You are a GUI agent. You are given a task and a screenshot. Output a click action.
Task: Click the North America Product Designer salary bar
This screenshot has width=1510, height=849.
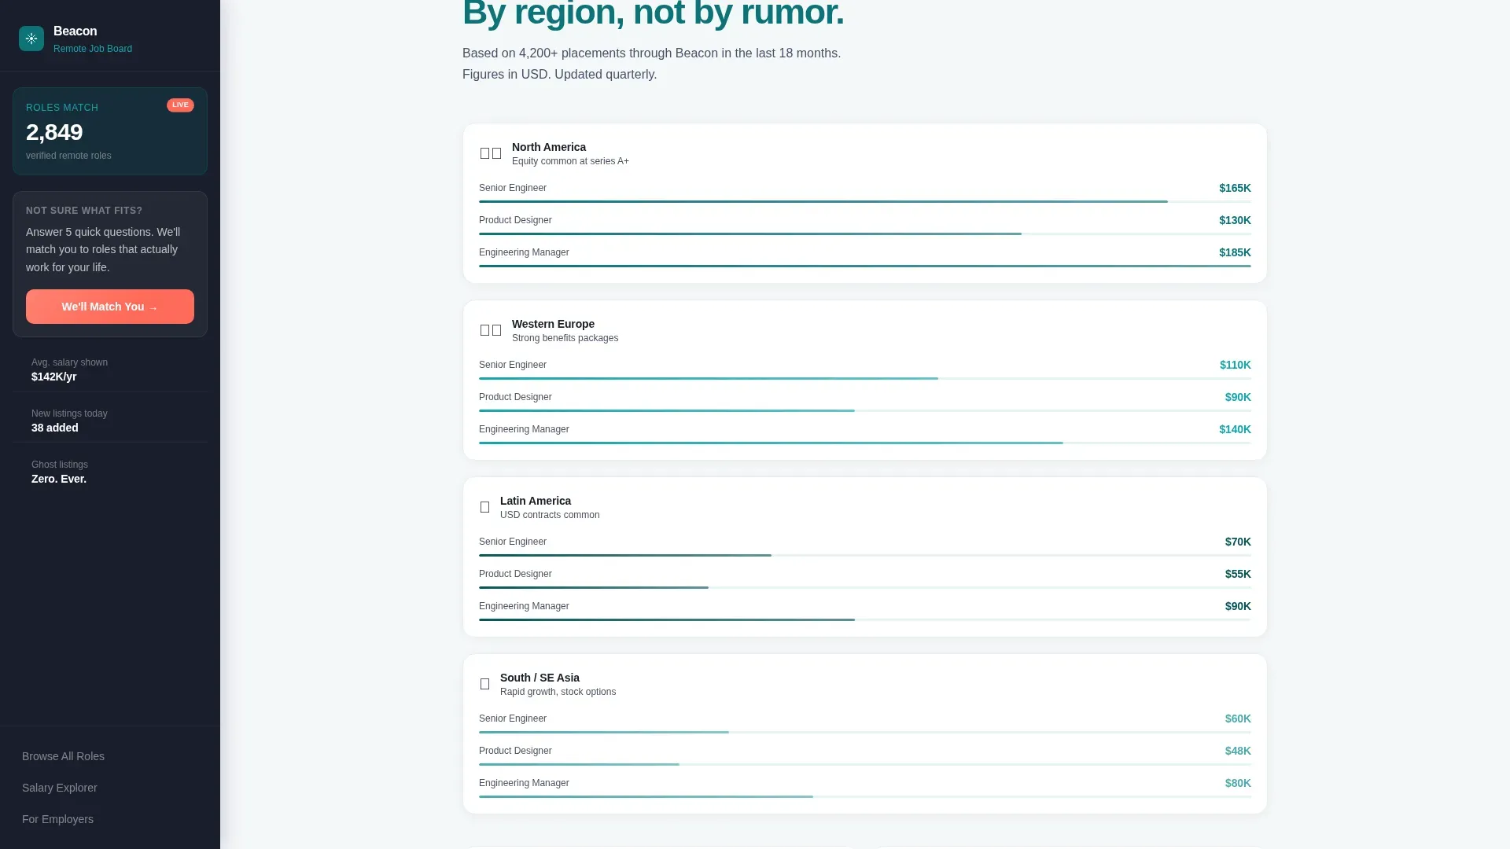coord(865,233)
